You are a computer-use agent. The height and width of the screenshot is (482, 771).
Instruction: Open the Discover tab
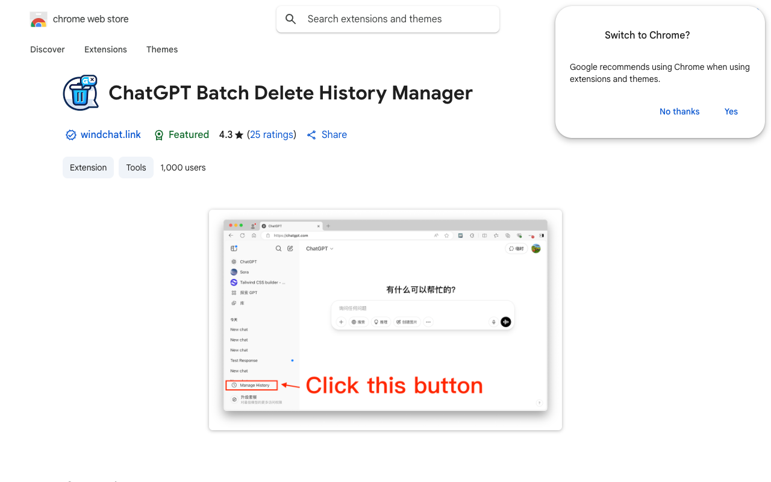tap(48, 49)
